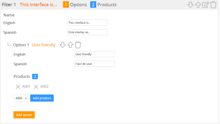Select the Options tab with badge 1

pos(75,5)
